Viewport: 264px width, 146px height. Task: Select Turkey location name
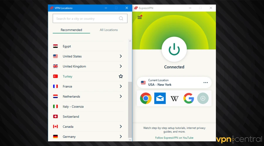[67, 77]
